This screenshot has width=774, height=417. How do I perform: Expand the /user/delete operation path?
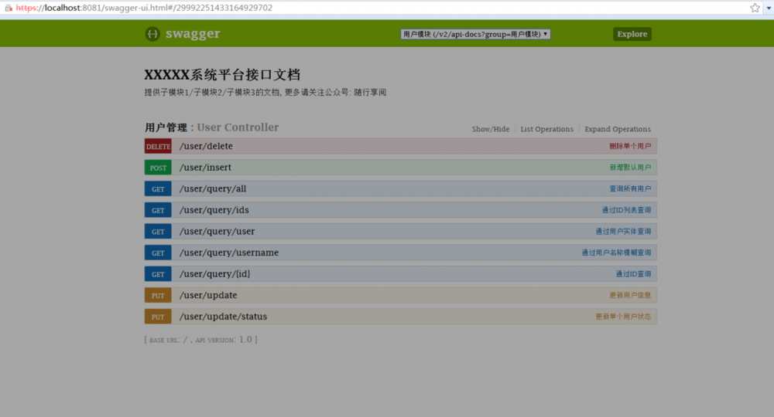tap(206, 146)
